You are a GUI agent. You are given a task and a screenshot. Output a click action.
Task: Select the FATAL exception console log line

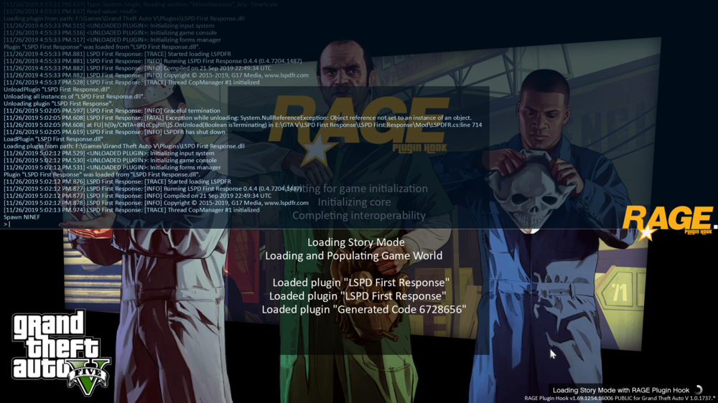[238, 118]
